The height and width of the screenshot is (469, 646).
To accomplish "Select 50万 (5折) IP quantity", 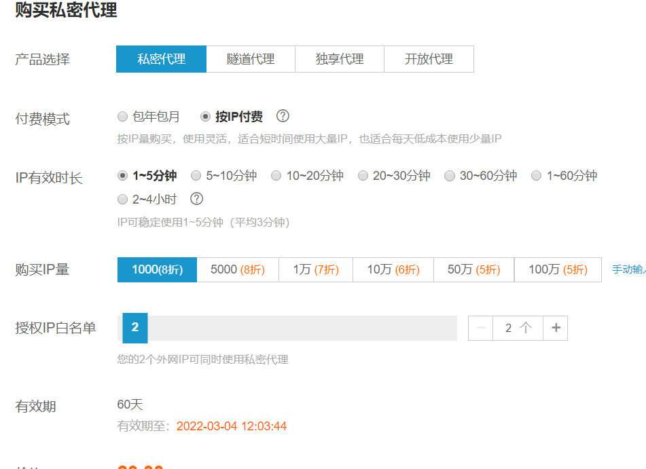I will 473,269.
